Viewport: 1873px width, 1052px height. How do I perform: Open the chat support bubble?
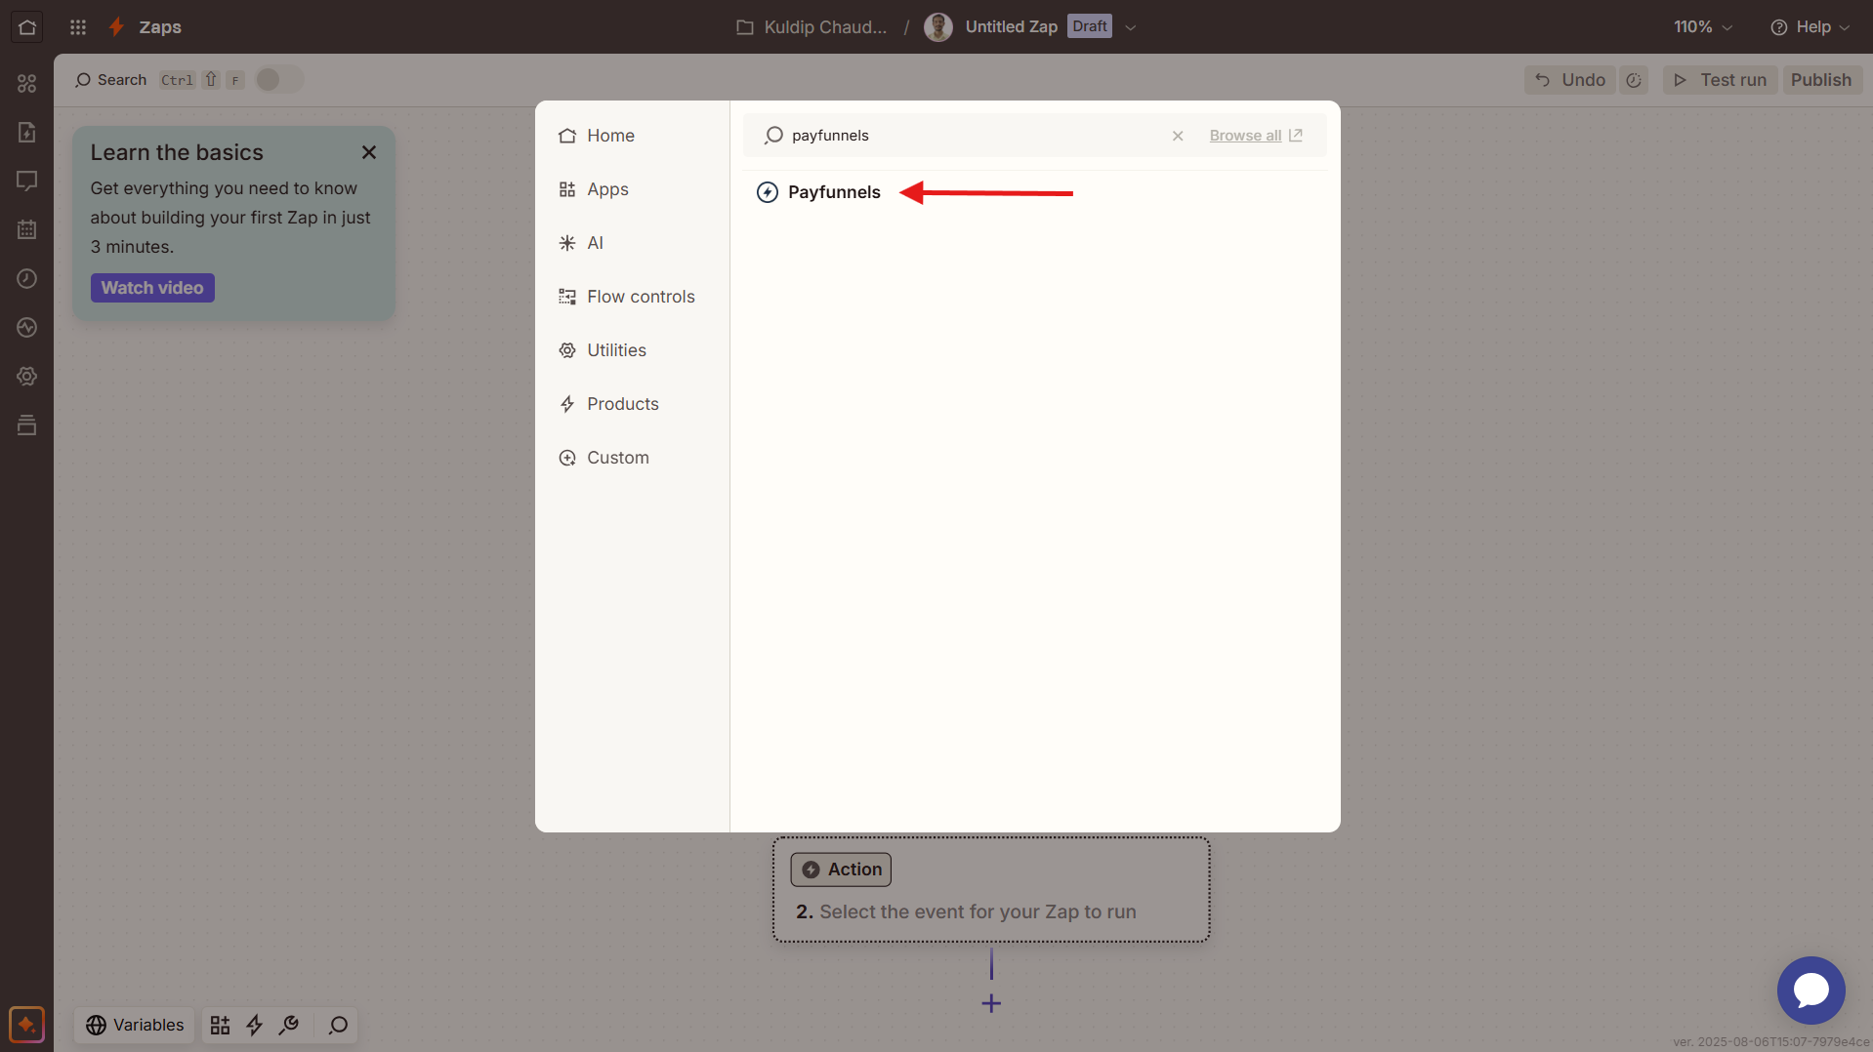(x=1811, y=990)
